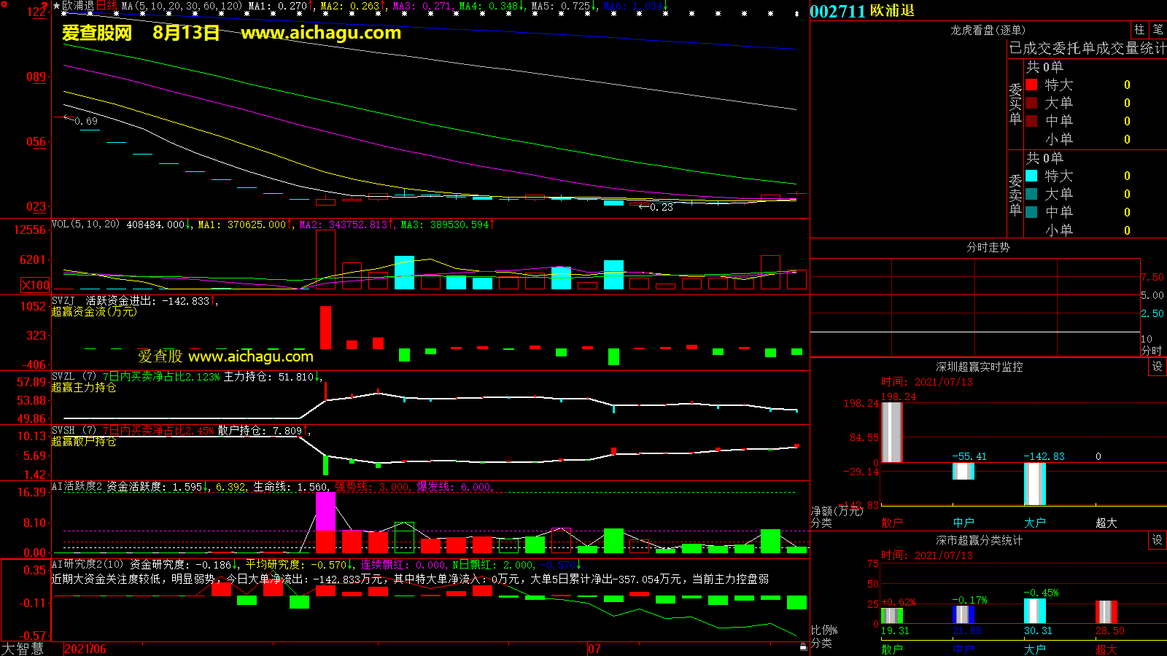1167x656 pixels.
Task: Click the 委卖单 section label
Action: point(1015,195)
